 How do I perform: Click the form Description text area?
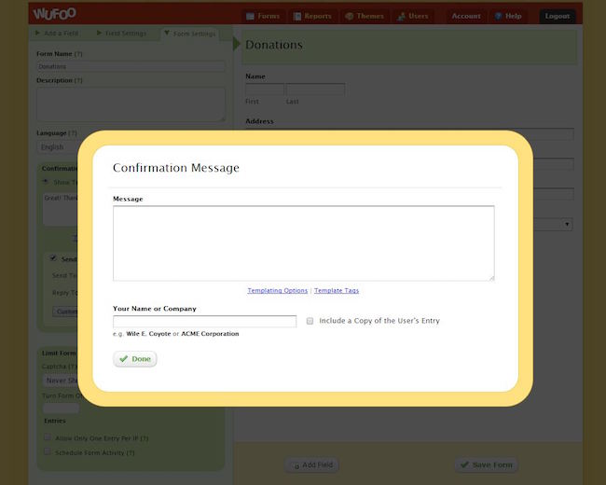[x=131, y=104]
